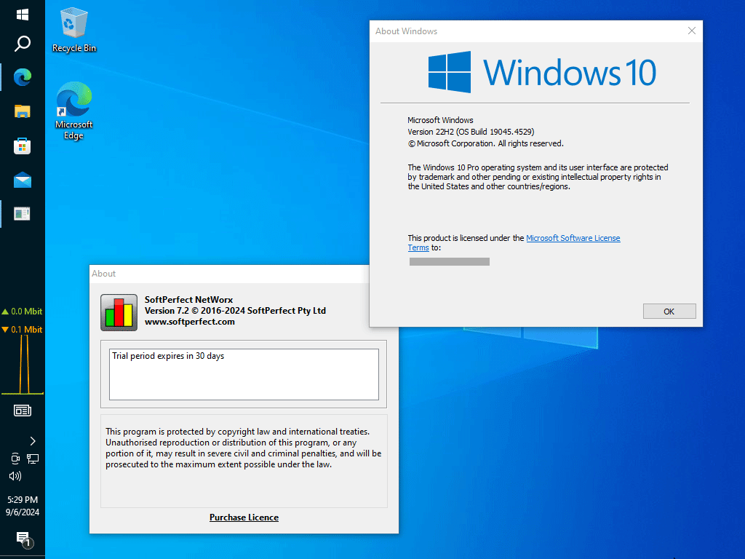745x559 pixels.
Task: Open the Mail app on the taskbar
Action: tap(23, 181)
